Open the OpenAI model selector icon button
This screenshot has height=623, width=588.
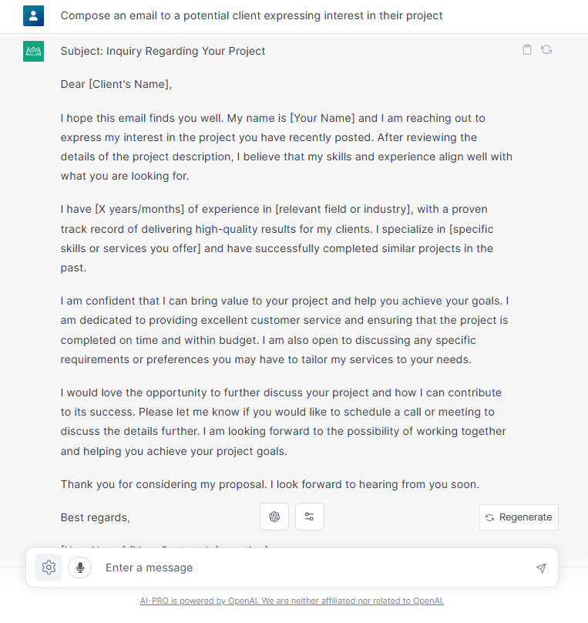(274, 517)
